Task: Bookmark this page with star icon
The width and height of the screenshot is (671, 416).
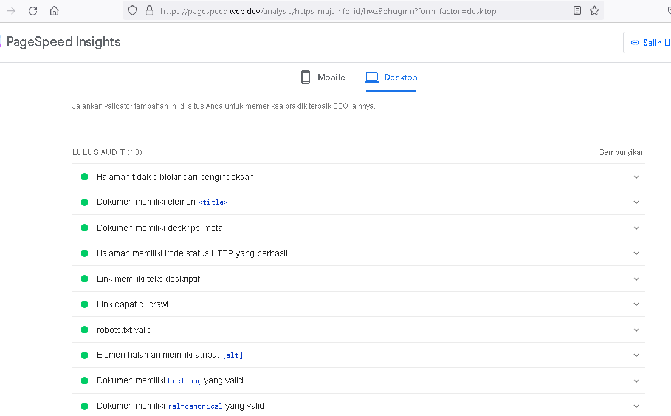Action: click(x=594, y=11)
